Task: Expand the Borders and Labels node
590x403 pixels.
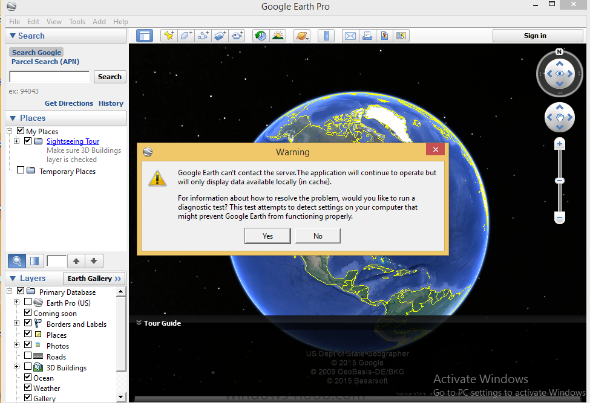Action: [x=16, y=323]
